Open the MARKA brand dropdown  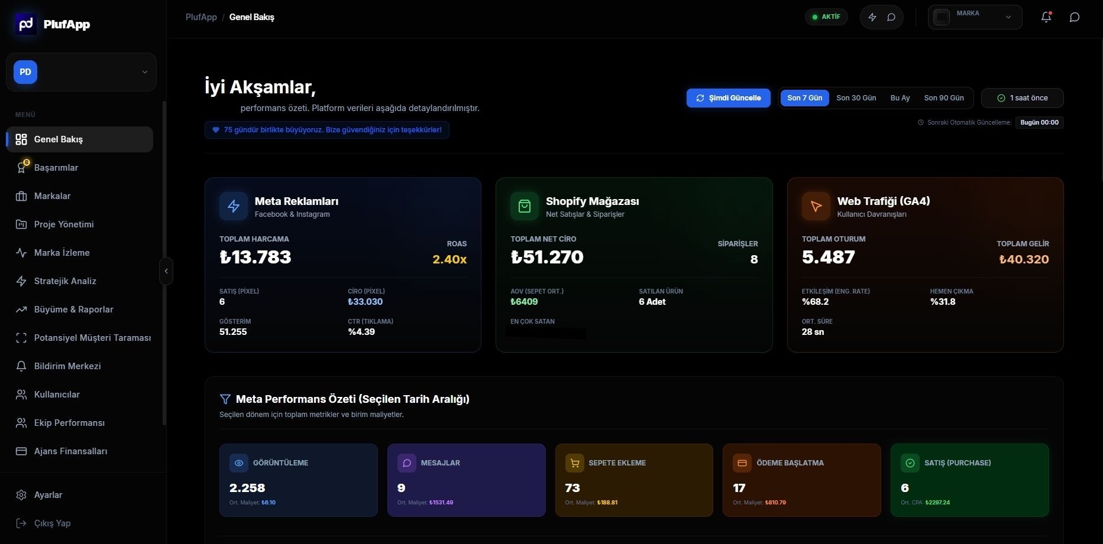click(975, 17)
